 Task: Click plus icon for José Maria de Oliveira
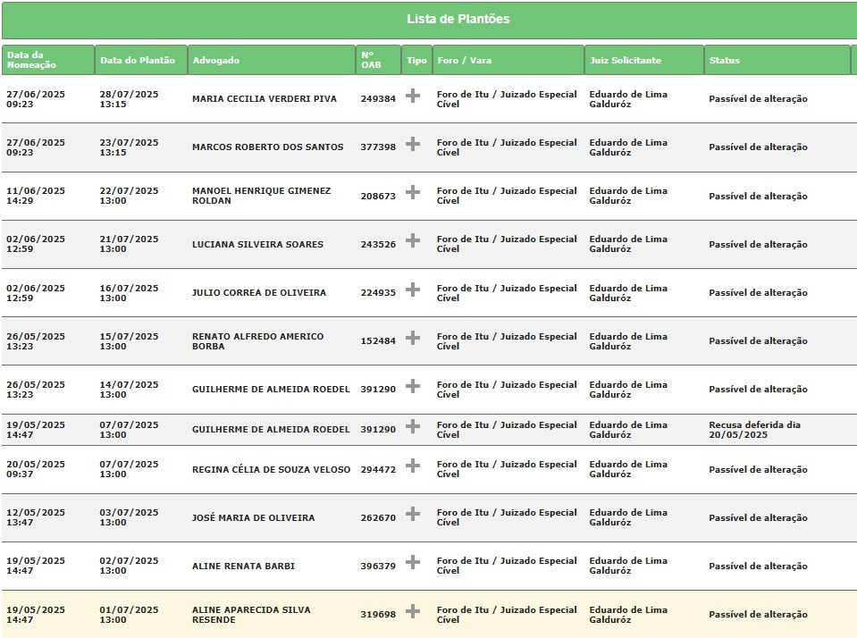pos(413,514)
